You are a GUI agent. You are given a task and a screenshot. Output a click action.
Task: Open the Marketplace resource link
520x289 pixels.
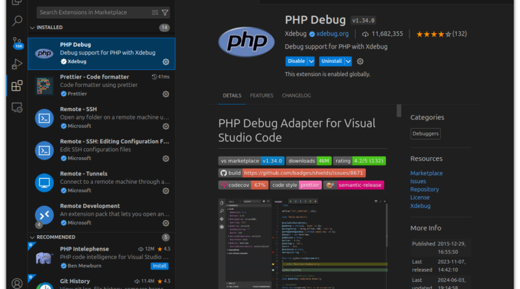click(x=426, y=173)
